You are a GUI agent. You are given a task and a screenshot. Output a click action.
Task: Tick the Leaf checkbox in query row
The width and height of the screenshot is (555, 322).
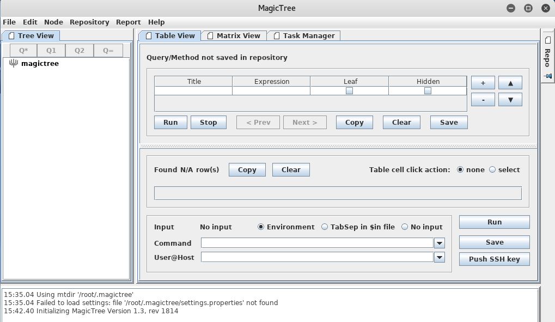click(349, 91)
